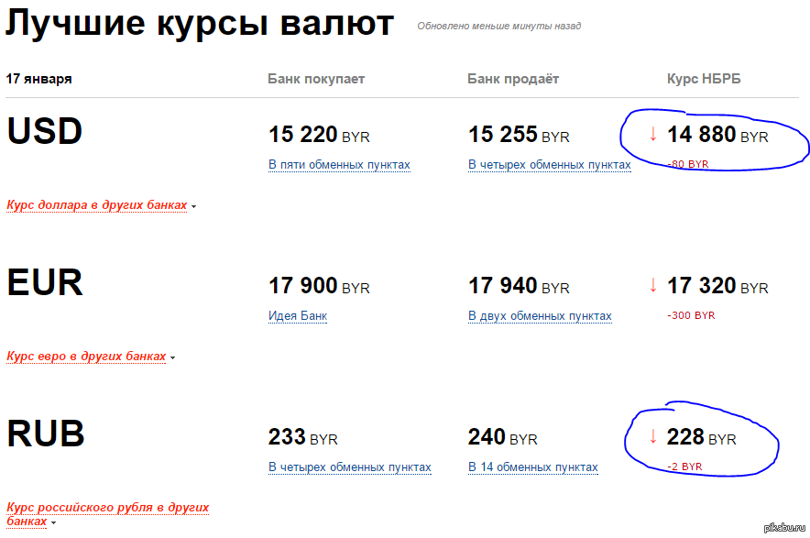810x538 pixels.
Task: Click the USD currency heading
Action: coord(44,132)
